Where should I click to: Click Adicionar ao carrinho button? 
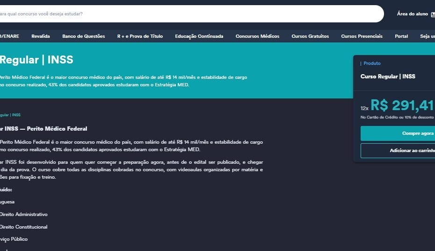pos(398,151)
